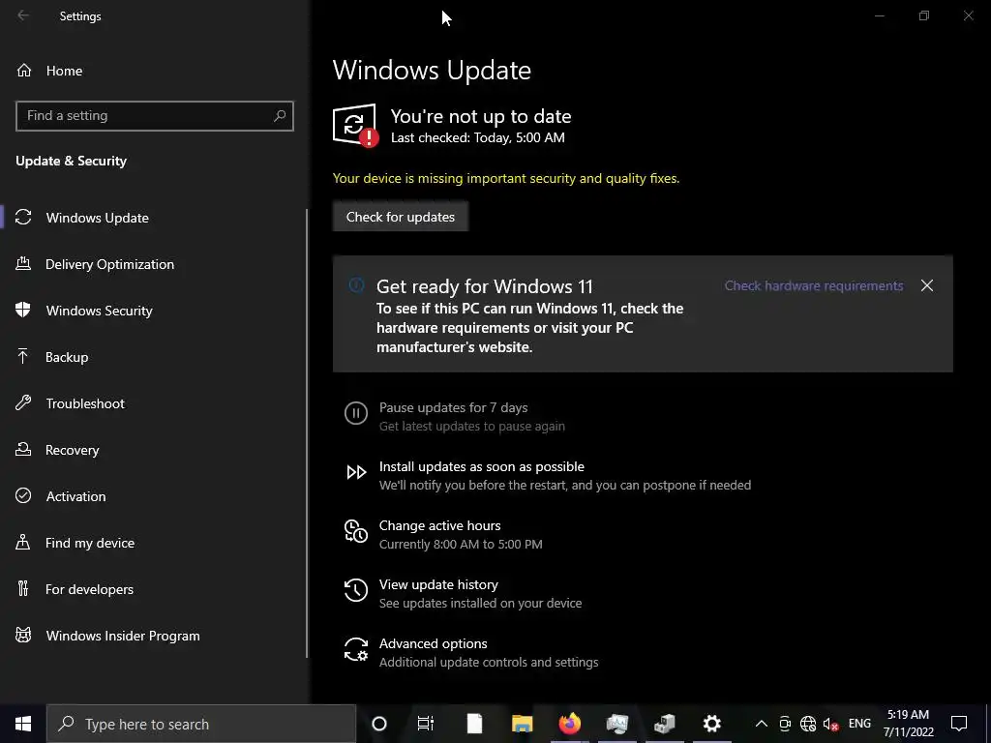The image size is (991, 743).
Task: Open Task View on taskbar
Action: pos(426,724)
